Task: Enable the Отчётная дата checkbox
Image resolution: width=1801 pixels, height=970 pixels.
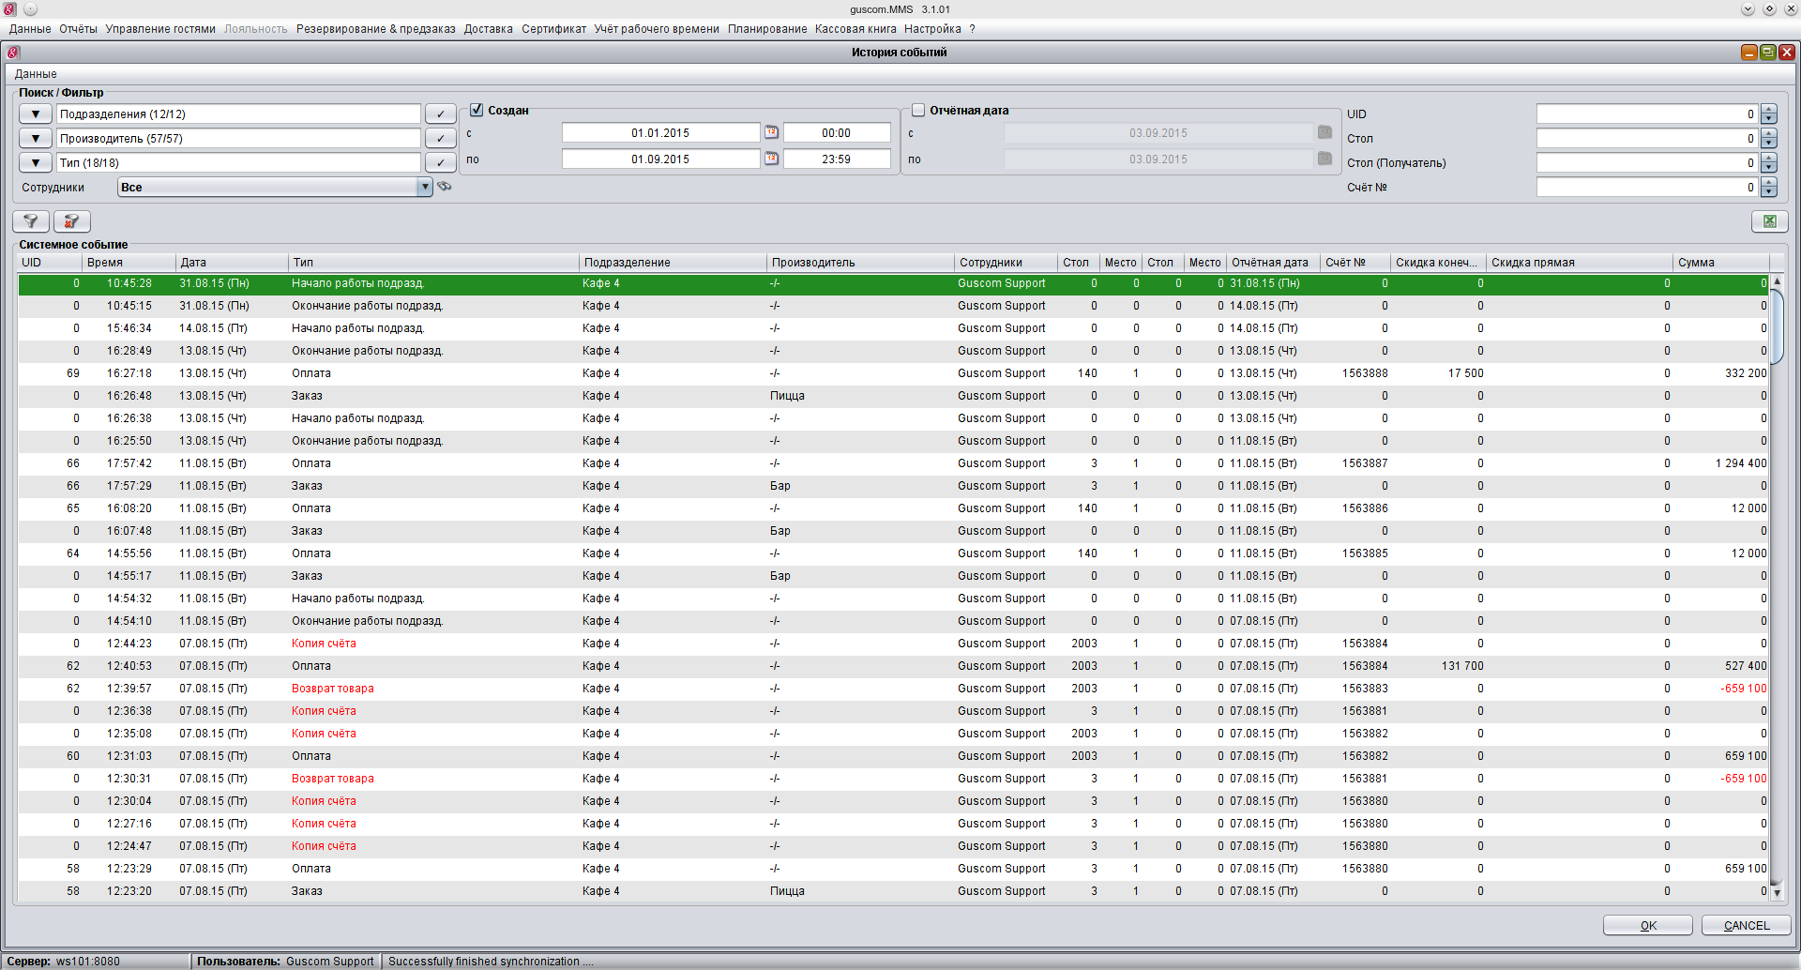Action: point(918,111)
